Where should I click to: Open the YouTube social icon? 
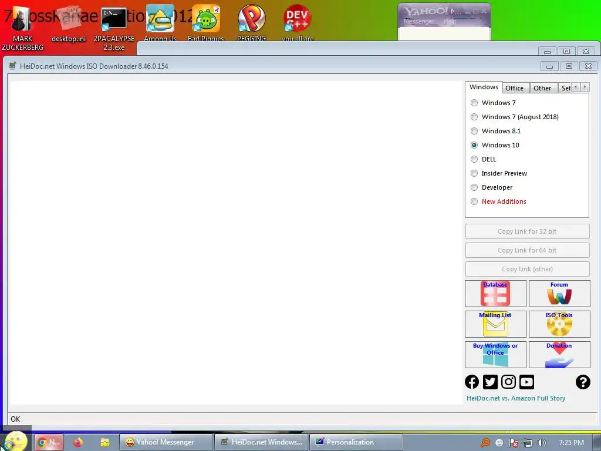(526, 382)
